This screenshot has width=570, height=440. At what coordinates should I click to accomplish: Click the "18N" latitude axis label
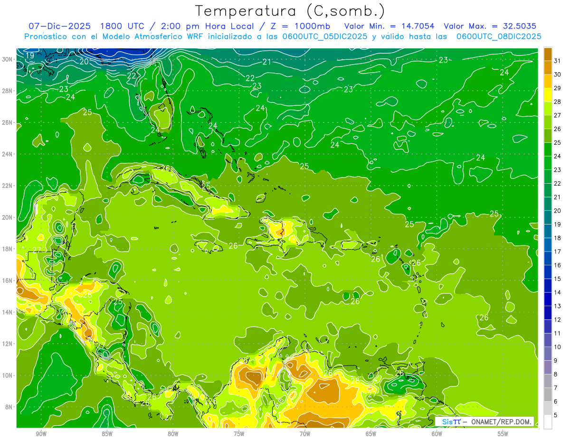point(7,249)
